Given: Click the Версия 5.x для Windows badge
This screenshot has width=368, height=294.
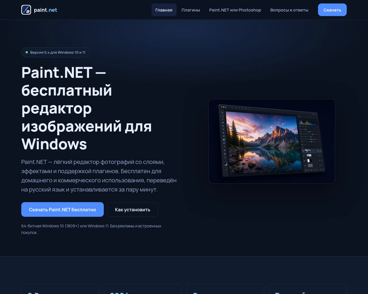Looking at the screenshot, I should (55, 53).
